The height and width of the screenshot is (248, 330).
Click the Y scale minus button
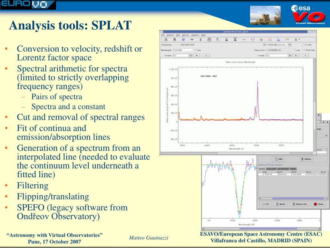point(306,56)
